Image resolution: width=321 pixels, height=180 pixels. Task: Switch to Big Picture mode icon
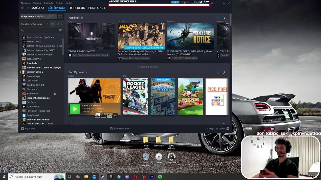coord(212,3)
